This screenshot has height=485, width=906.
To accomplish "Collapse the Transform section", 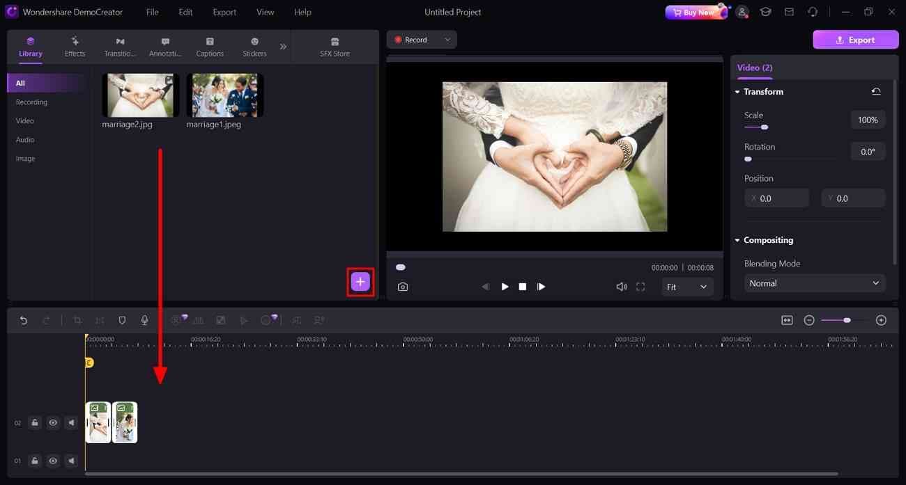I will pos(738,92).
